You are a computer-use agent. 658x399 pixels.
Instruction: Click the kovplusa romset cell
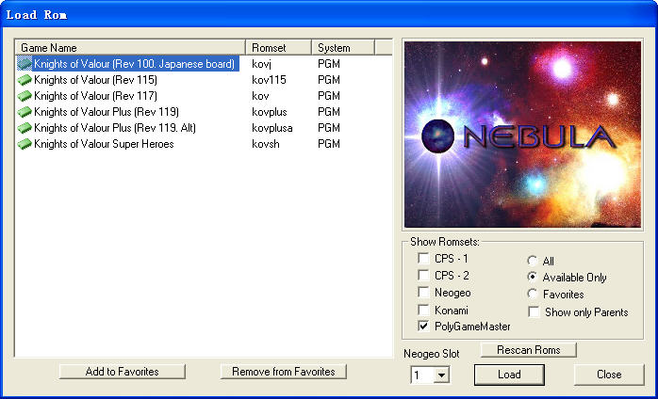point(272,128)
